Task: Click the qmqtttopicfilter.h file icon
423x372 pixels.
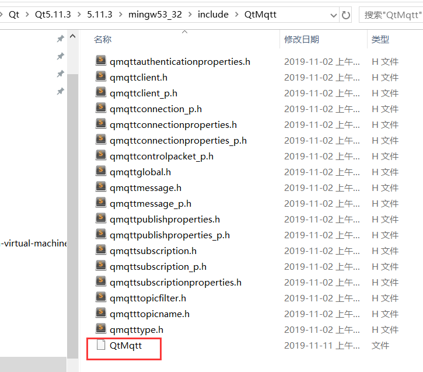Action: [x=101, y=297]
